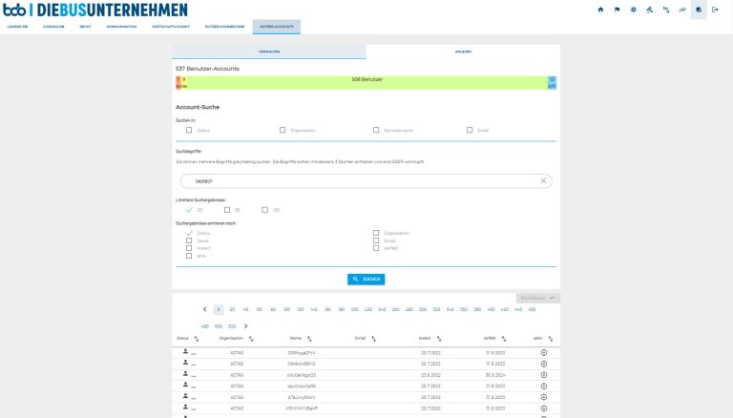Click the green 508 Benutzer bar segment
Viewport: 733px width, 418px height.
click(366, 83)
